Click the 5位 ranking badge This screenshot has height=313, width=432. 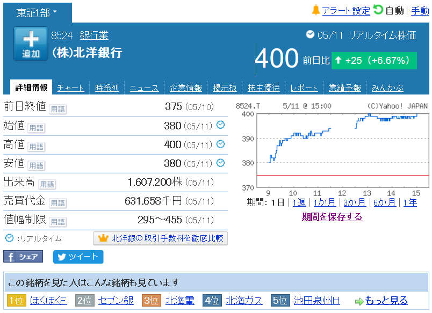click(280, 300)
